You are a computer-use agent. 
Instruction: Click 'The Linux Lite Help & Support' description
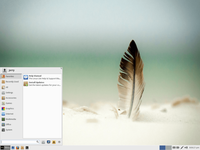pyautogui.click(x=45, y=78)
